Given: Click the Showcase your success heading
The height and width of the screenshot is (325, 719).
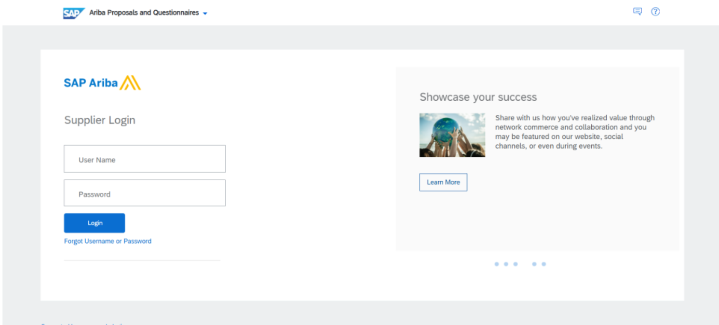Looking at the screenshot, I should click(478, 97).
